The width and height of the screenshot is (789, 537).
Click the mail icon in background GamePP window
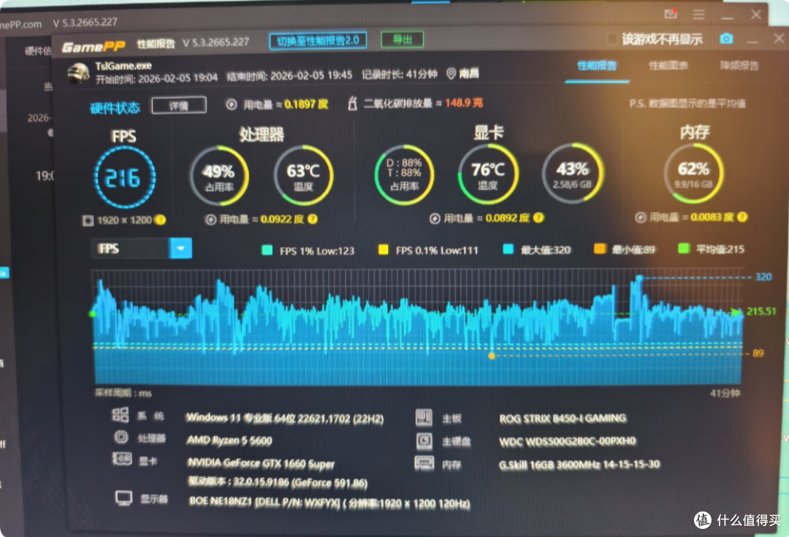[x=670, y=14]
